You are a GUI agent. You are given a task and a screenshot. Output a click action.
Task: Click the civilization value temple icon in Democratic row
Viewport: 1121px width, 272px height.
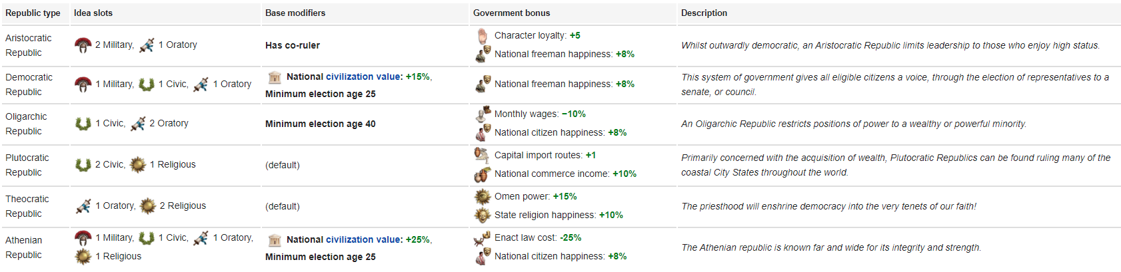[x=275, y=77]
